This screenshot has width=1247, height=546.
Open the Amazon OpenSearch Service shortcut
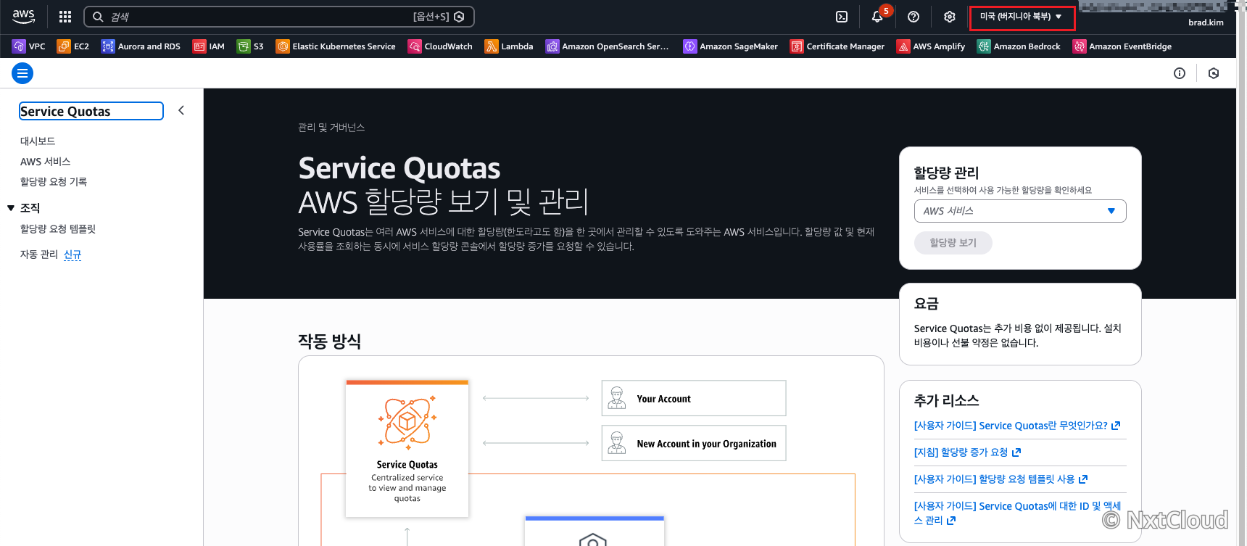point(608,46)
